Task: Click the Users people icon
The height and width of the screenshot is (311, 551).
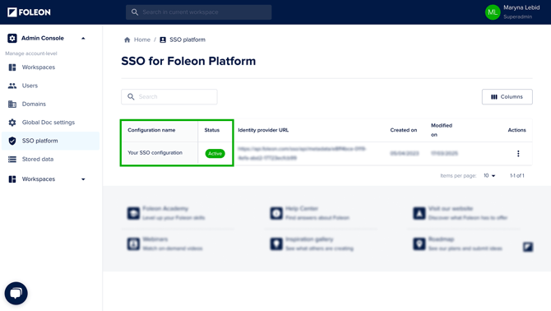Action: pos(12,86)
